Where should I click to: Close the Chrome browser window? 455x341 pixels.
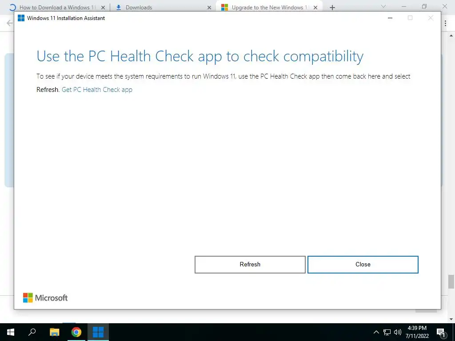point(444,6)
